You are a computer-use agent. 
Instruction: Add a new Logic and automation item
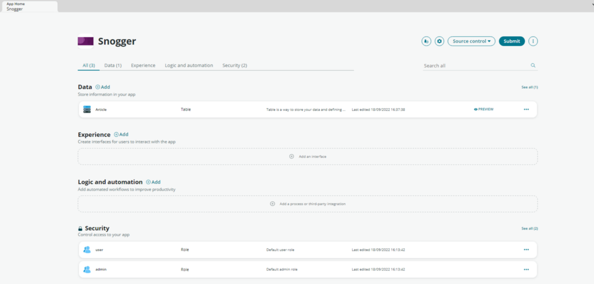[x=153, y=182]
